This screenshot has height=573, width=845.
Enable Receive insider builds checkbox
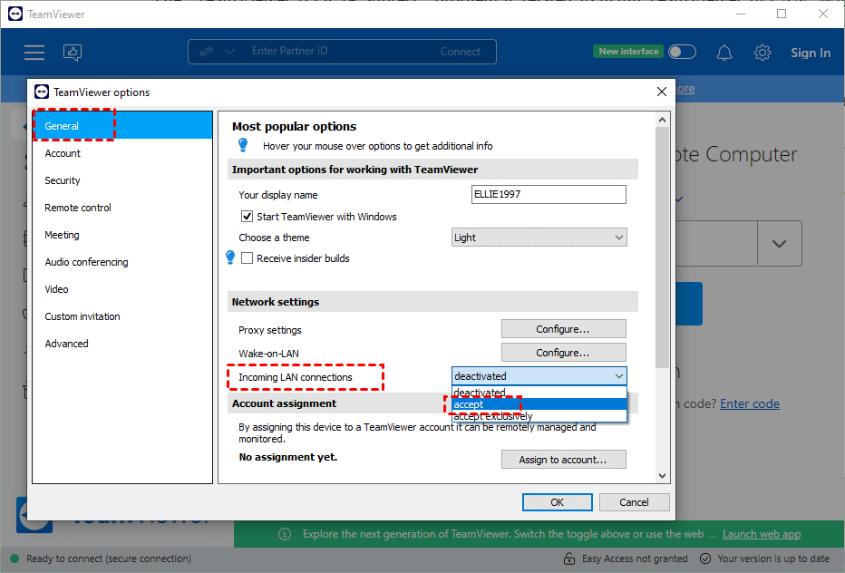pyautogui.click(x=247, y=258)
